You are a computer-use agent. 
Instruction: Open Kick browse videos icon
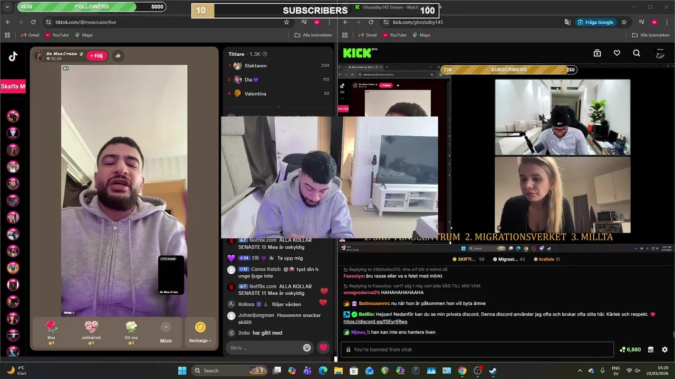pyautogui.click(x=597, y=53)
